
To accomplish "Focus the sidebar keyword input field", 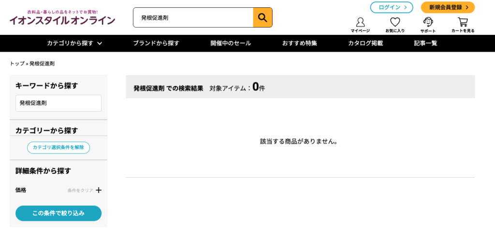I will 58,103.
